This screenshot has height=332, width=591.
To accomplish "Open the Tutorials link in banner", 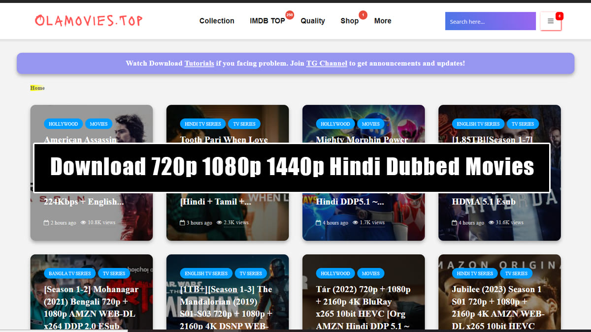I will point(199,63).
